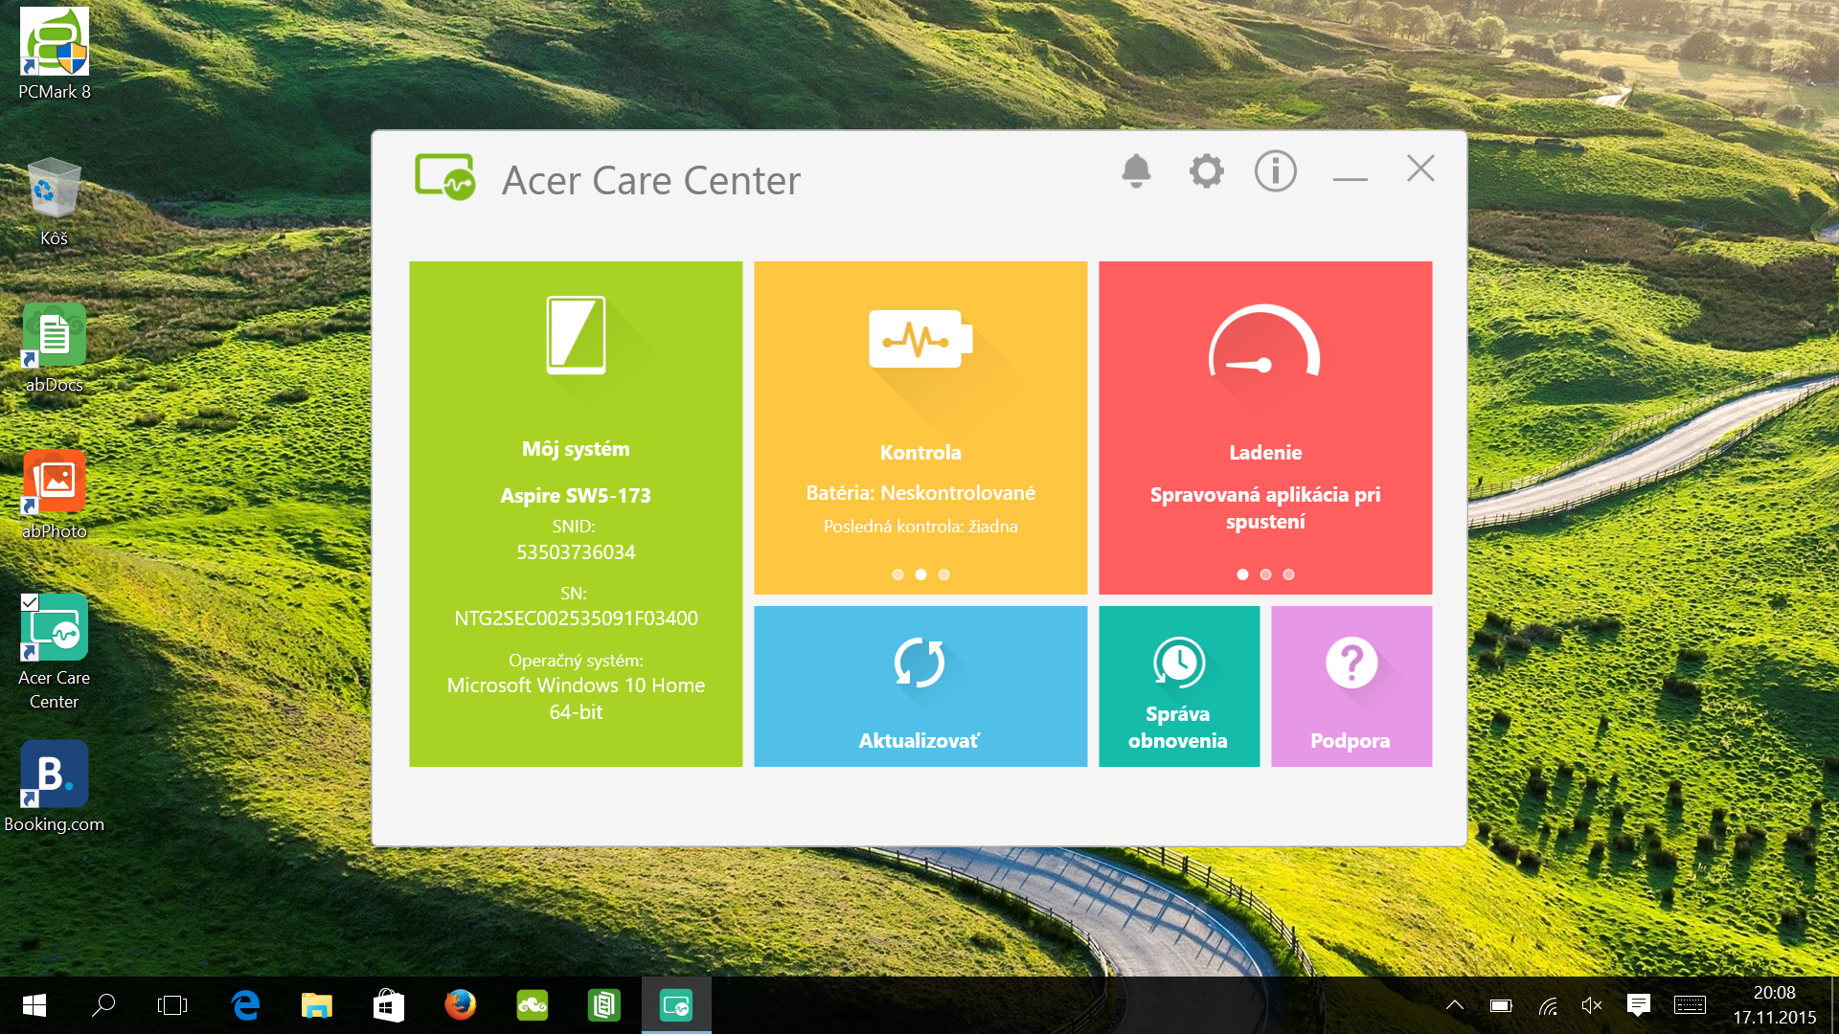
Task: Select Kôš recycle bin desktop icon
Action: (x=55, y=202)
